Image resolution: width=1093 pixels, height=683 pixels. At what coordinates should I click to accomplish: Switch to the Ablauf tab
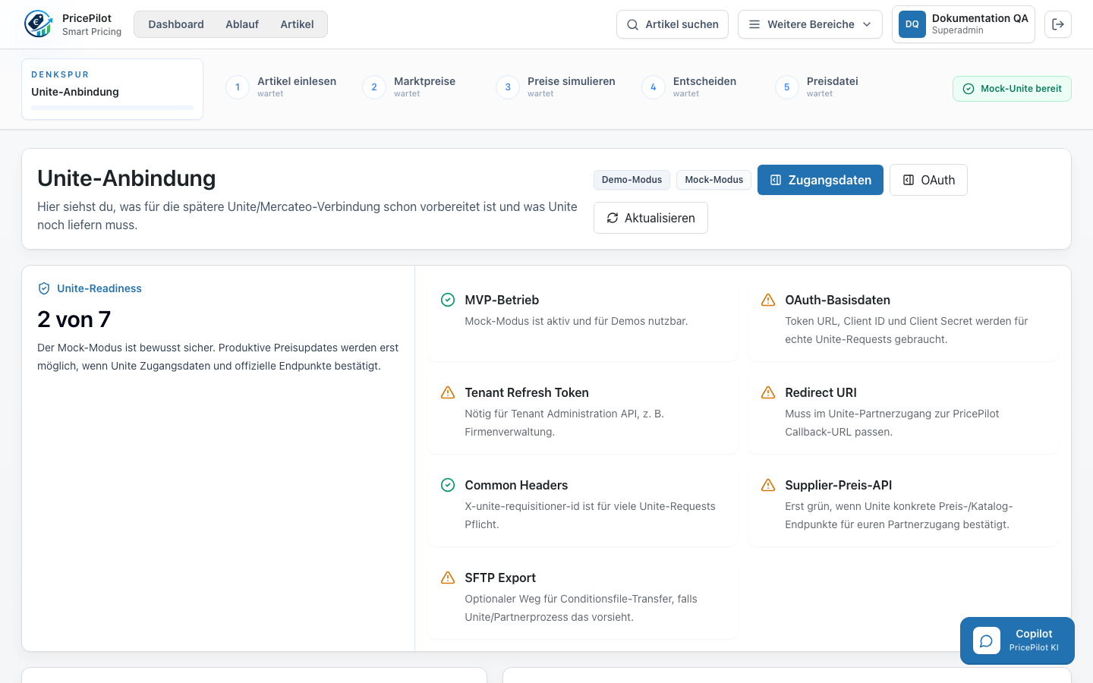point(242,24)
